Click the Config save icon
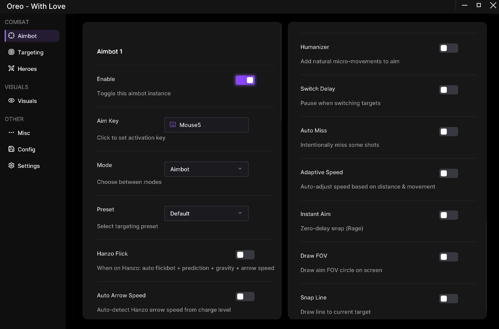 11,149
